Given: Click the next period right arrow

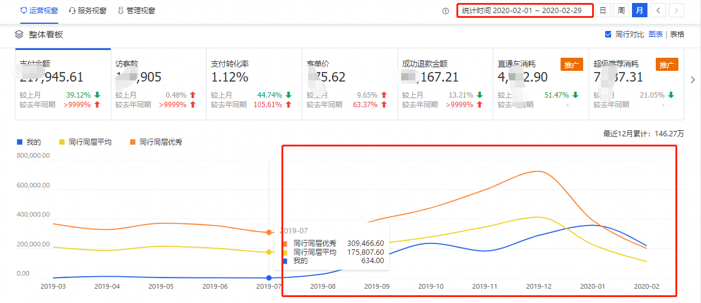Looking at the screenshot, I should coord(676,10).
